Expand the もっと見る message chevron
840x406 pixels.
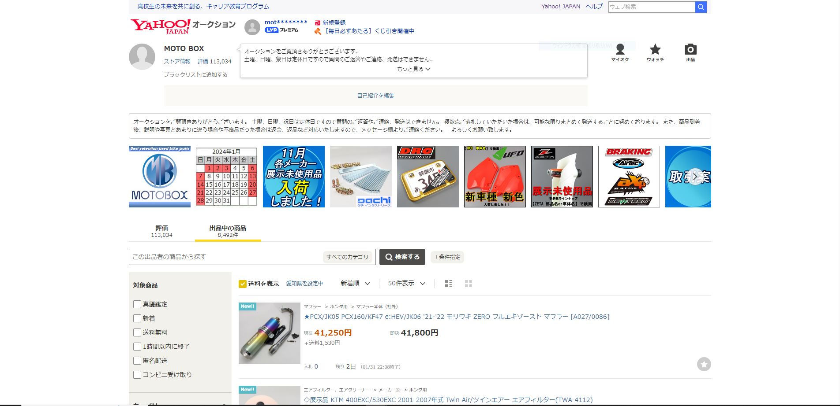[x=414, y=69]
